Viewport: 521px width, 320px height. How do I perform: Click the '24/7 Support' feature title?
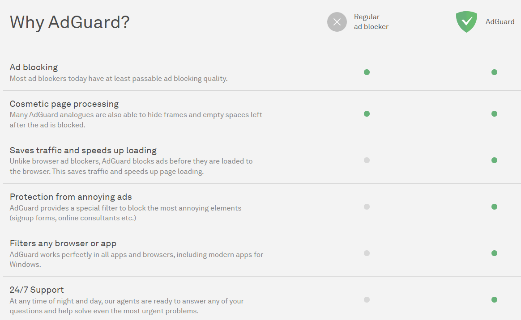[37, 290]
